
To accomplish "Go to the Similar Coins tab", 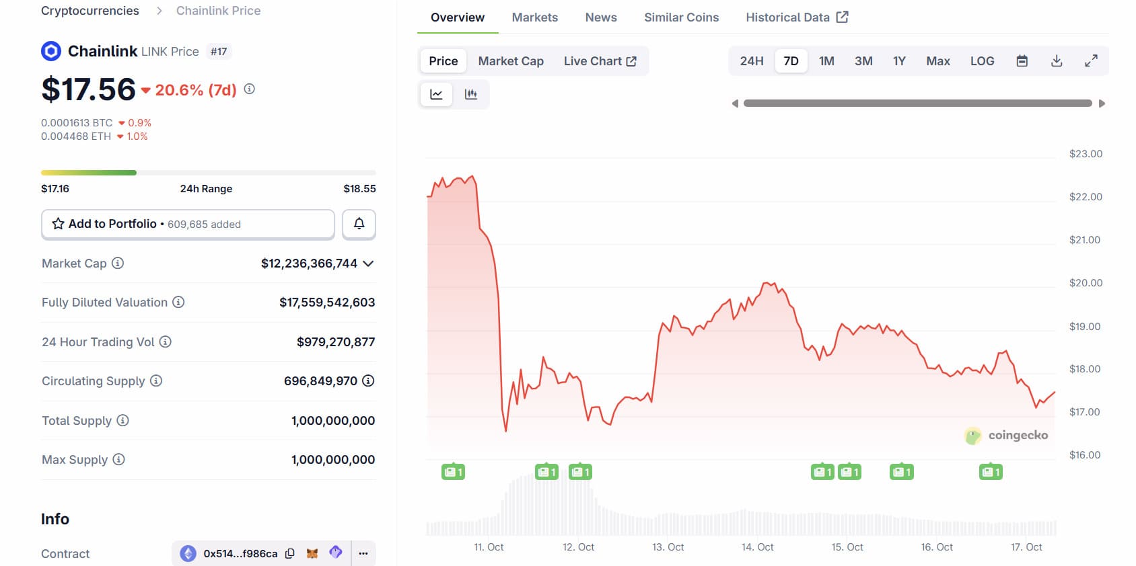I will [x=681, y=17].
